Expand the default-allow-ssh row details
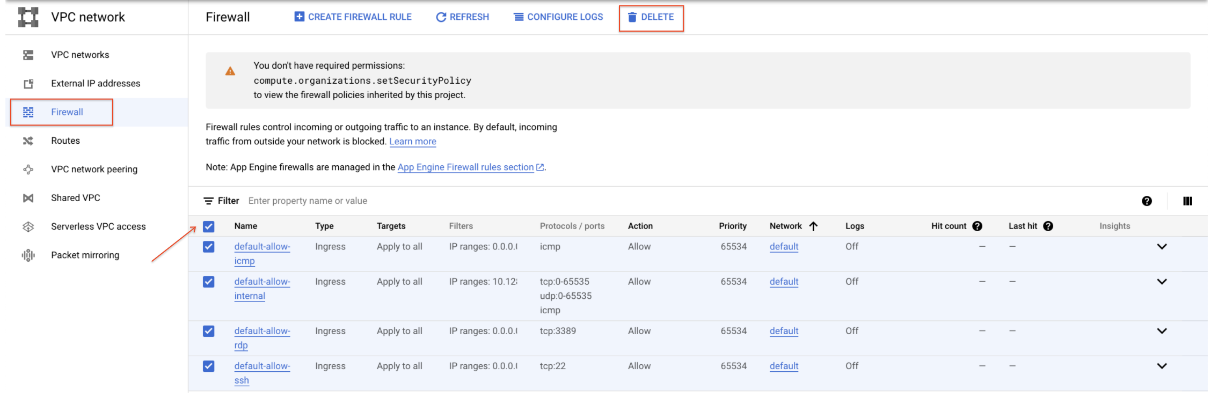This screenshot has width=1211, height=397. pyautogui.click(x=1162, y=366)
